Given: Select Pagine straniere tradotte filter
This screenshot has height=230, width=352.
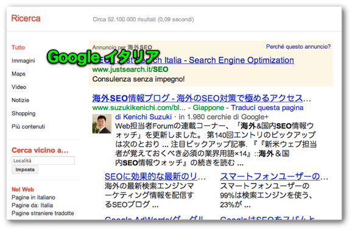Looking at the screenshot, I should 43,213.
